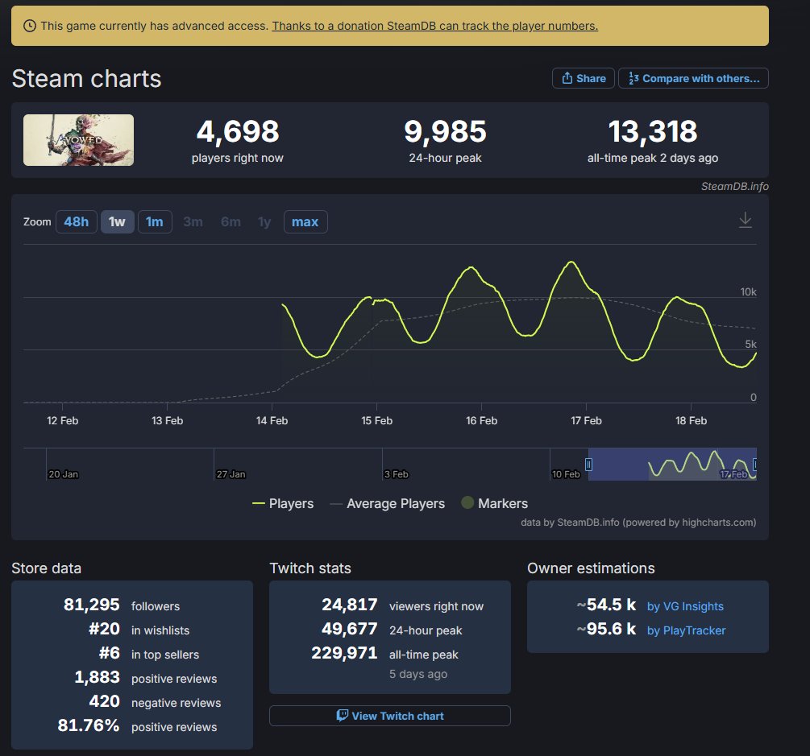This screenshot has width=810, height=756.
Task: Click the 10 Feb navigator date label
Action: 566,474
